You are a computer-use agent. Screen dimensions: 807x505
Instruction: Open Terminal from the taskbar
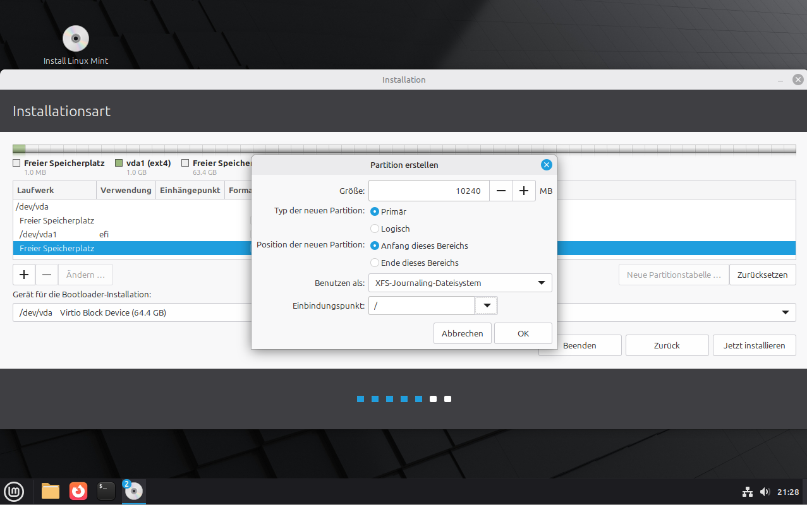(x=106, y=491)
